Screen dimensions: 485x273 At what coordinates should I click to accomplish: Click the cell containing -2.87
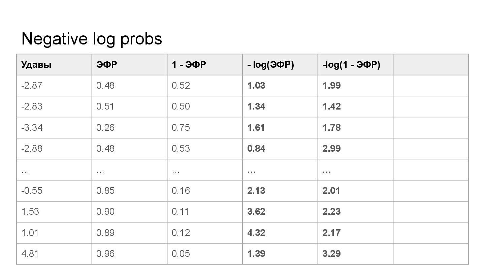coord(32,86)
